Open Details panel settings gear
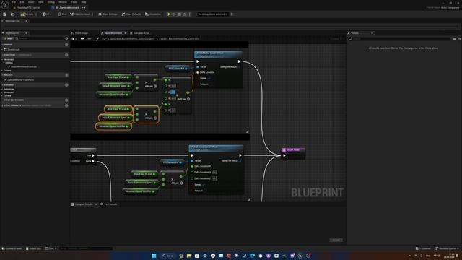462x260 pixels. [459, 39]
